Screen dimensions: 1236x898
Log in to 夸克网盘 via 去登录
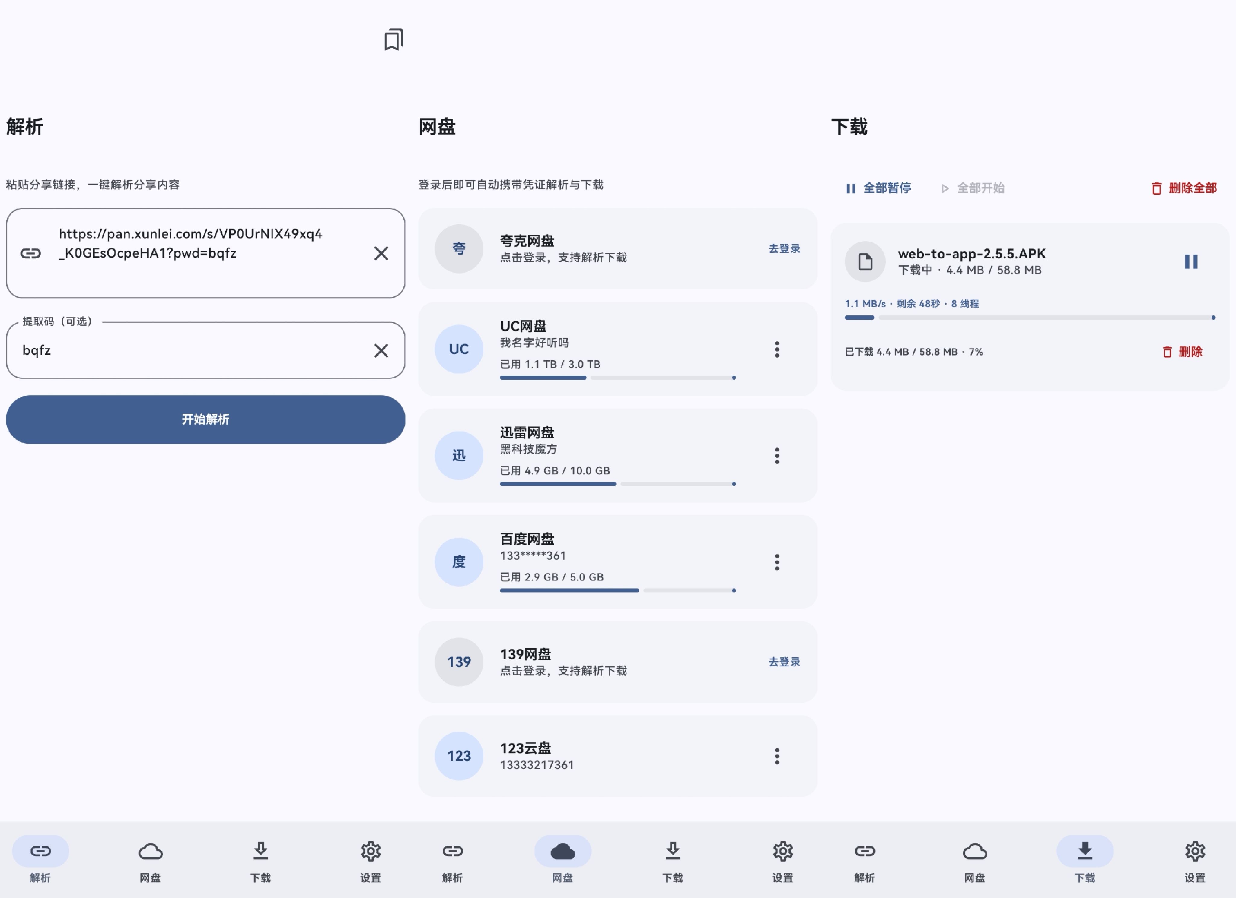click(x=784, y=249)
